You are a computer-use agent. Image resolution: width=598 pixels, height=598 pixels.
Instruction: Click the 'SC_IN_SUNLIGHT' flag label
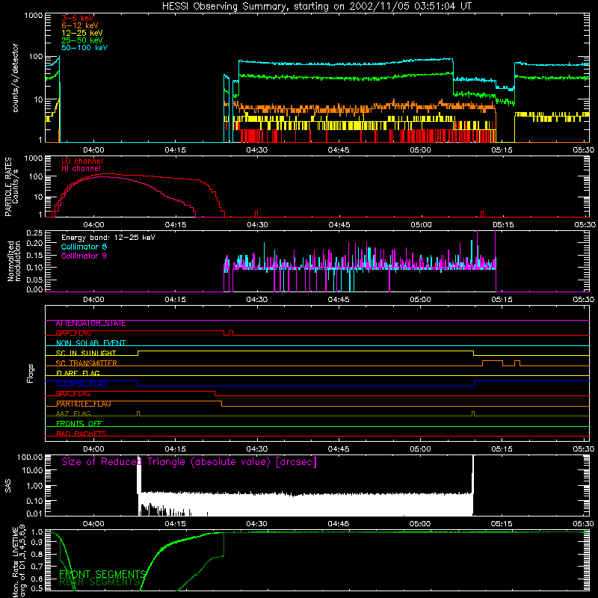pyautogui.click(x=86, y=353)
